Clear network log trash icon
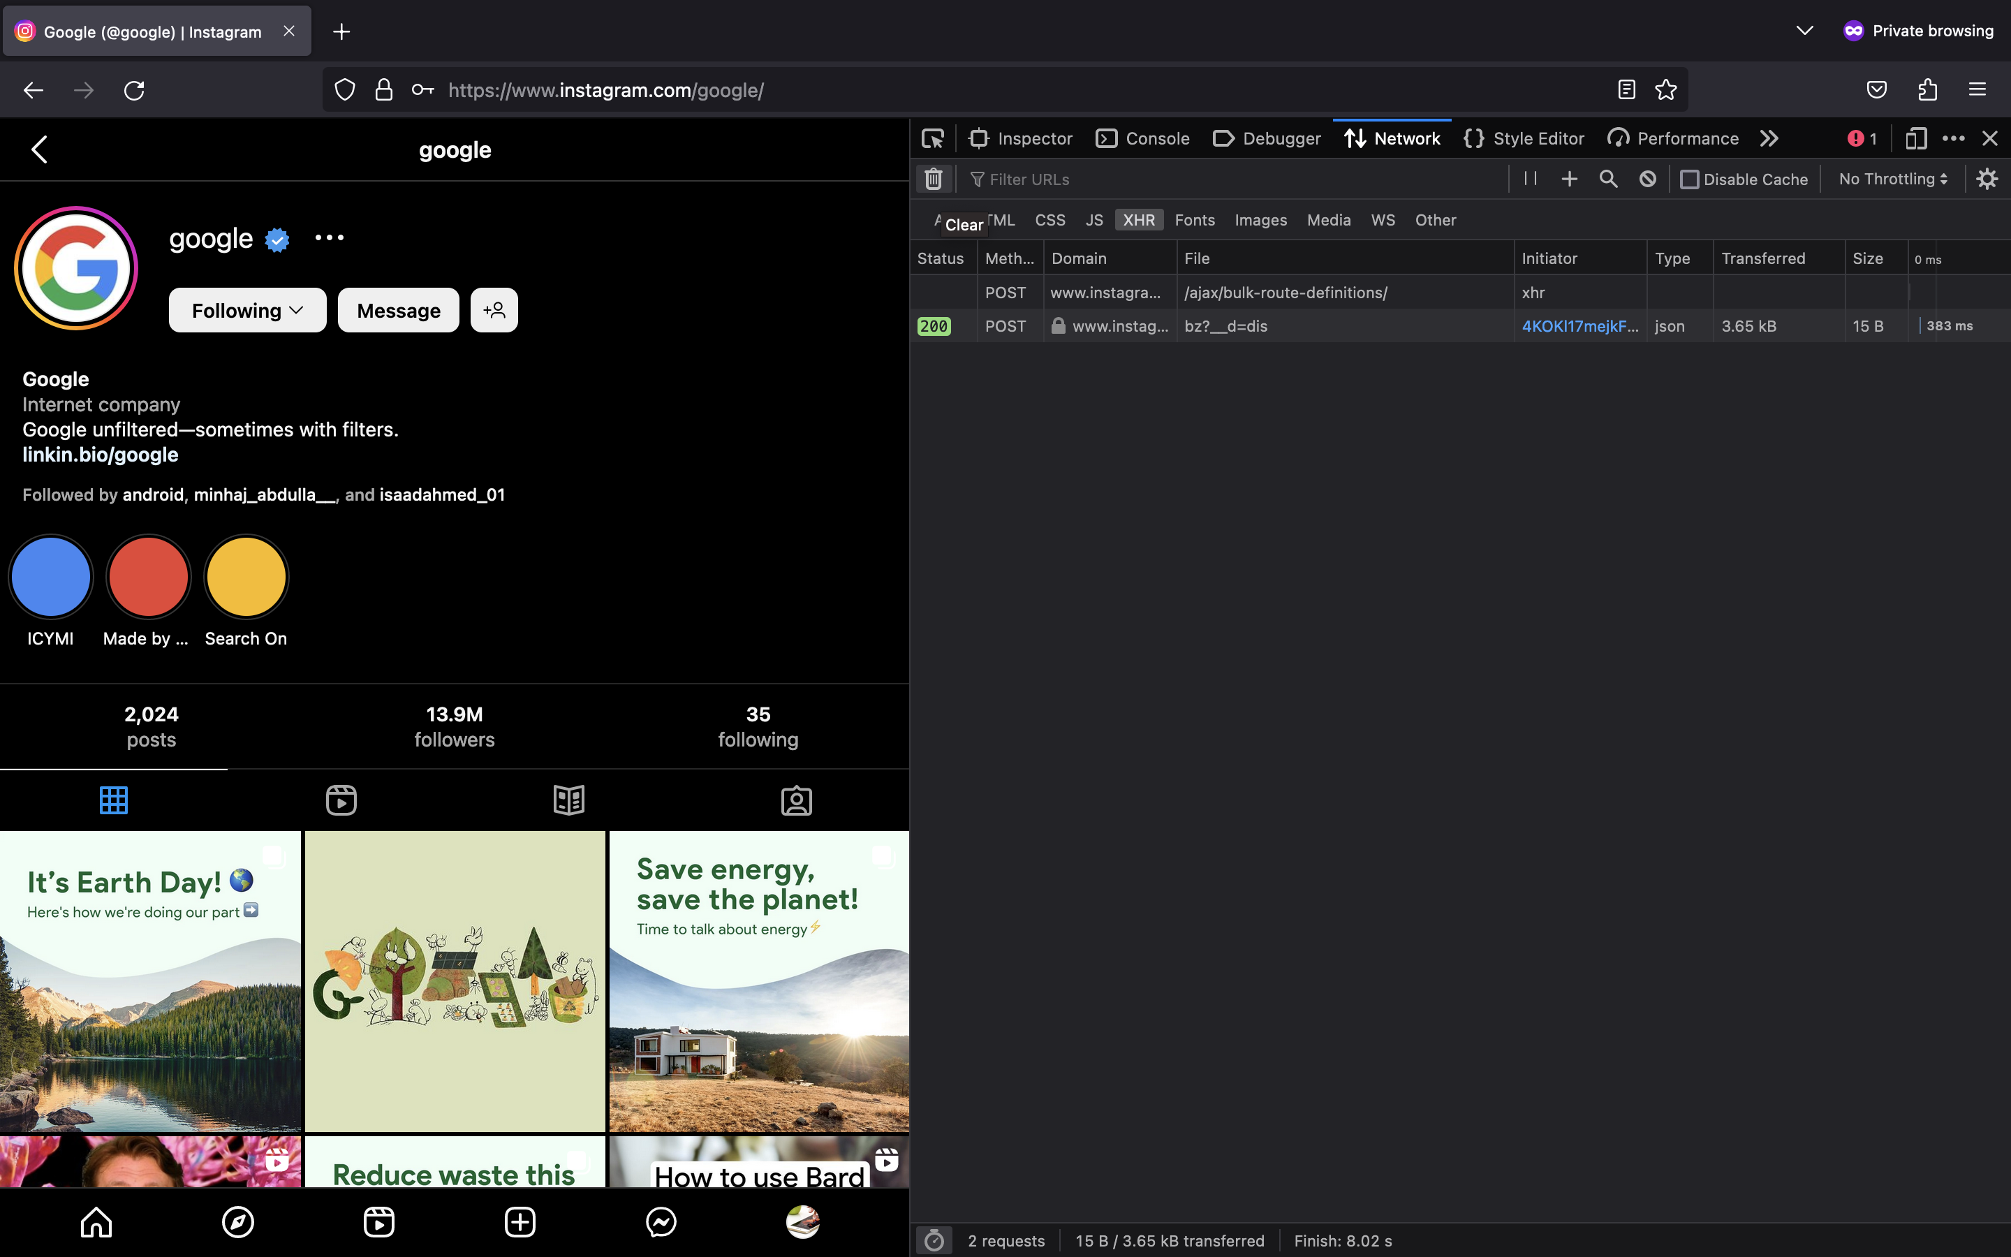Image resolution: width=2011 pixels, height=1257 pixels. [933, 179]
